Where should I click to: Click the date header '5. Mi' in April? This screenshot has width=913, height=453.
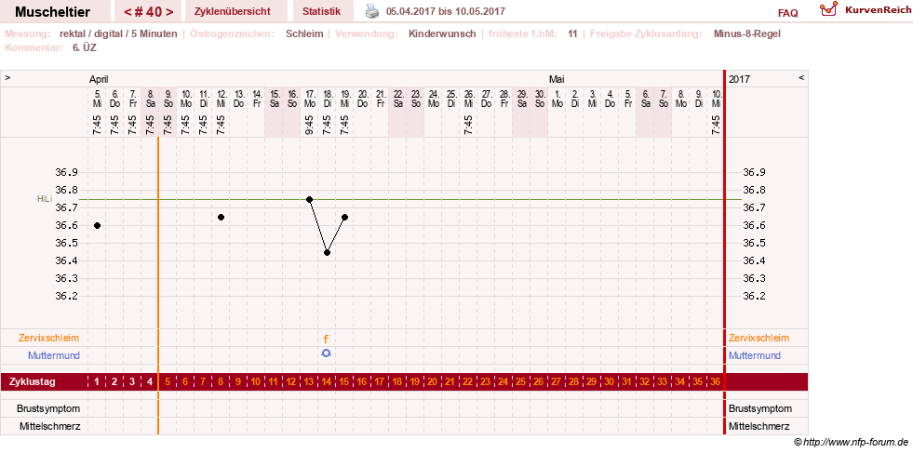coord(97,98)
